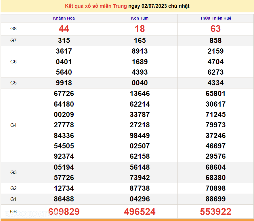
Task: Click G2 result 87738 for Kon Tum
Action: pos(140,188)
